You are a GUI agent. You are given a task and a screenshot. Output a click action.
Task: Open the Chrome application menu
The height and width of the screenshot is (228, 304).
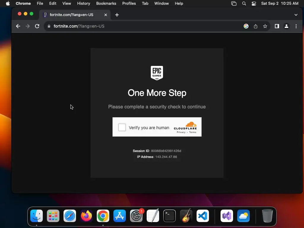click(23, 4)
